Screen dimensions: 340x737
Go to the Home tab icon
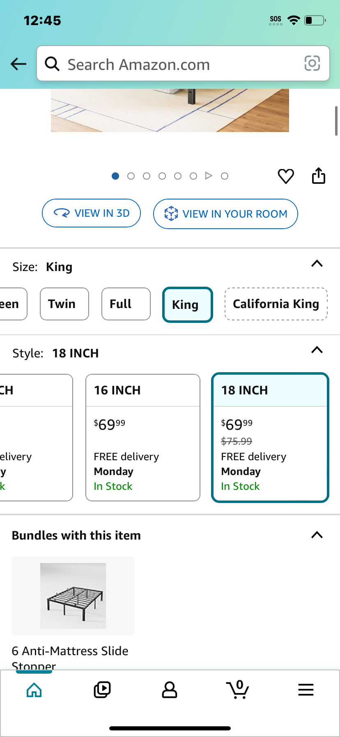coord(34,690)
